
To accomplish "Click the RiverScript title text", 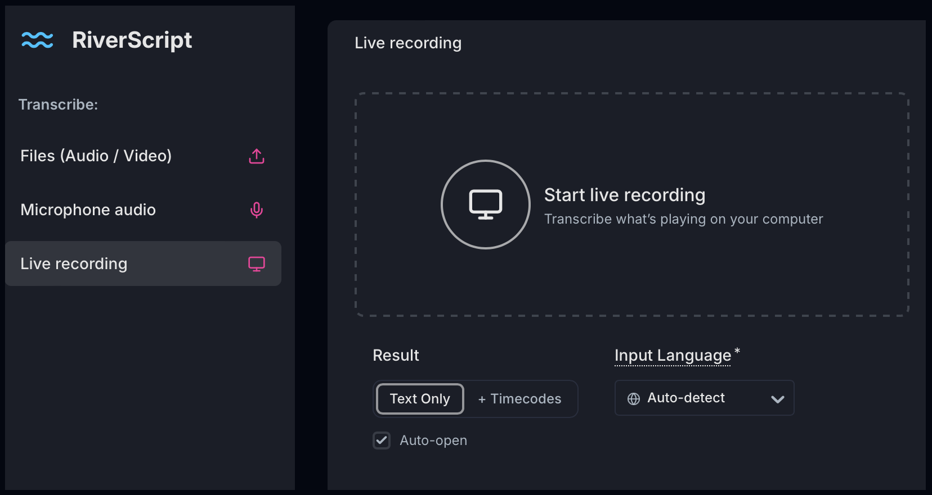I will [x=132, y=40].
